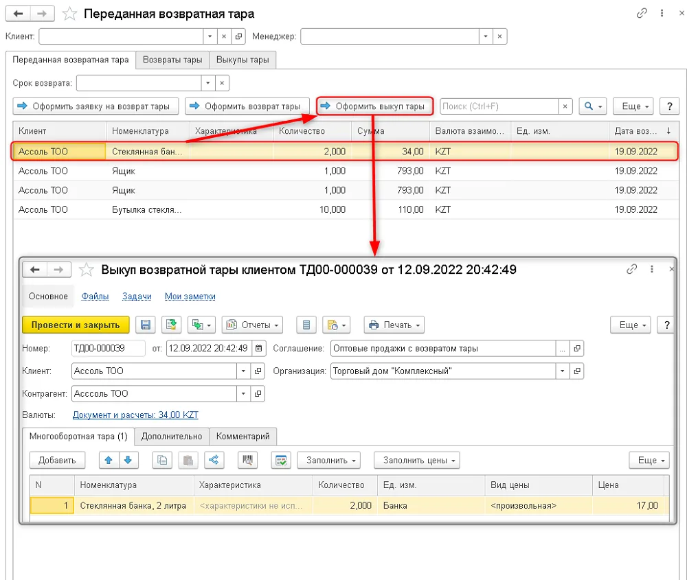Click the star next to Выкуп возвратной тары title
Image resolution: width=687 pixels, height=580 pixels.
pyautogui.click(x=87, y=270)
